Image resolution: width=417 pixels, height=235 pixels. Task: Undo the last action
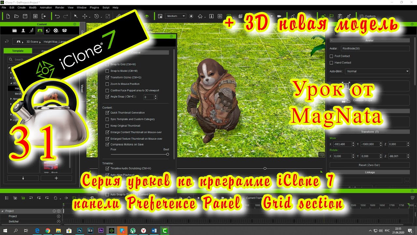(x=57, y=16)
